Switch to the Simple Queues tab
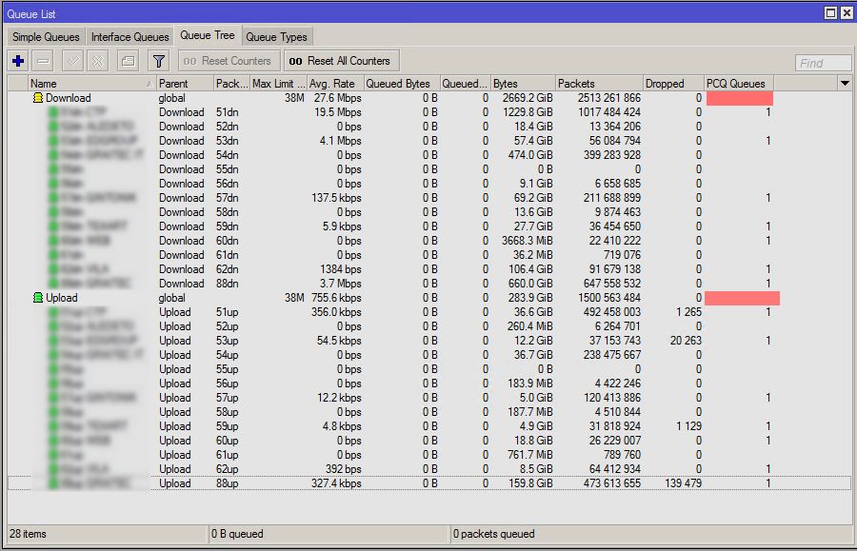The height and width of the screenshot is (551, 857). click(47, 37)
